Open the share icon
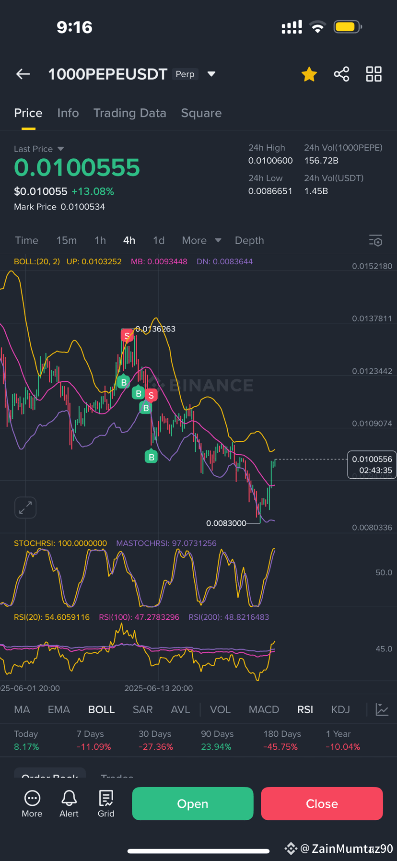 click(x=341, y=74)
